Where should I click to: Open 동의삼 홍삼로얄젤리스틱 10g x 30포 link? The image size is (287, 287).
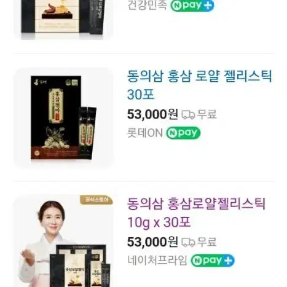click(196, 213)
